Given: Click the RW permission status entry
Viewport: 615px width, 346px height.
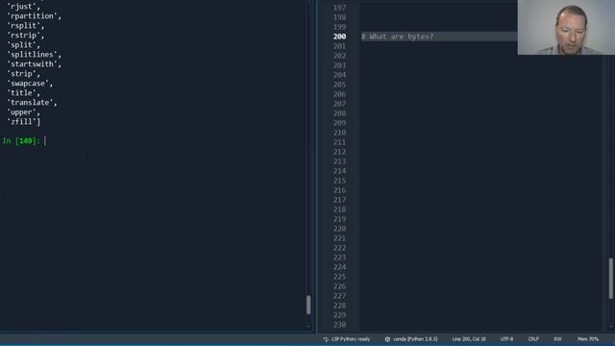Looking at the screenshot, I should 557,339.
